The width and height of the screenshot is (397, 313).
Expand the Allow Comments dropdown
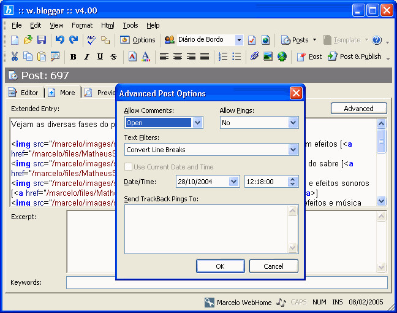197,123
